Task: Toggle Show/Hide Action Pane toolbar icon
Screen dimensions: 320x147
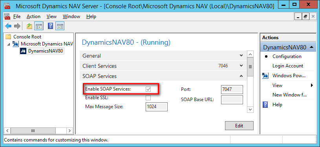Action: 60,26
